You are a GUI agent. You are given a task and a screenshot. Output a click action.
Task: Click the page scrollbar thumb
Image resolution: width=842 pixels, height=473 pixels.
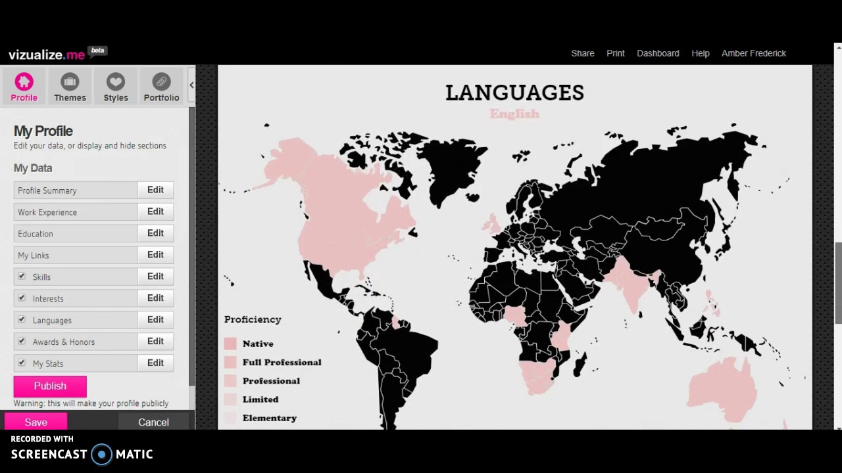point(838,283)
